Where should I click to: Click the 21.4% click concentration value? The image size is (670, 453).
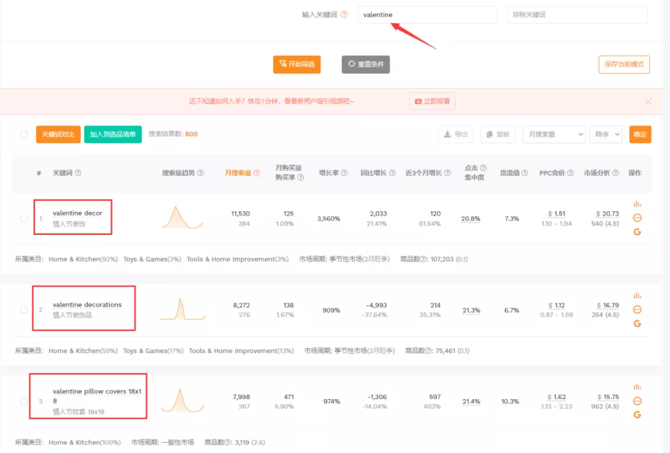(x=471, y=402)
